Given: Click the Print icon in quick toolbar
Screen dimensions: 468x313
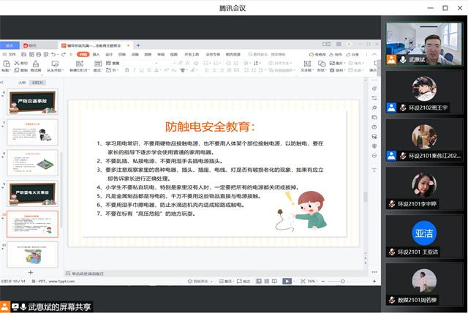Looking at the screenshot, I should coord(39,54).
